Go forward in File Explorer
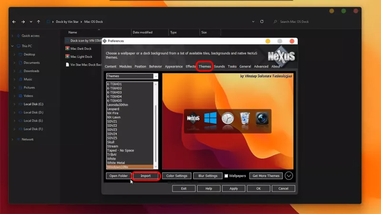This screenshot has height=214, width=381. point(23,21)
